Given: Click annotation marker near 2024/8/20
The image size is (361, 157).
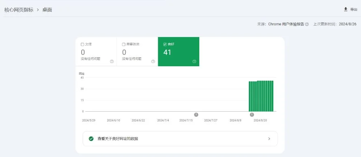Looking at the screenshot, I should (x=252, y=115).
